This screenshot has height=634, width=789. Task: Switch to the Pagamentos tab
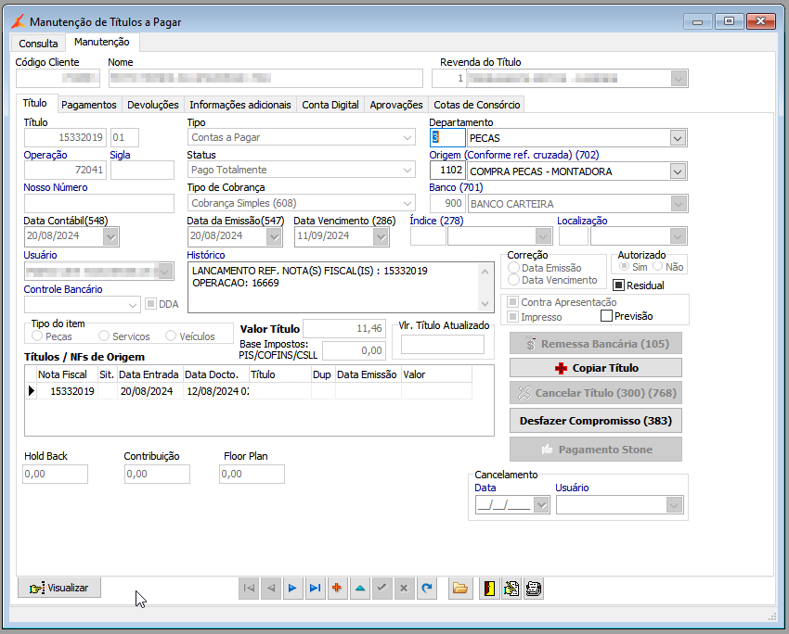tap(89, 105)
